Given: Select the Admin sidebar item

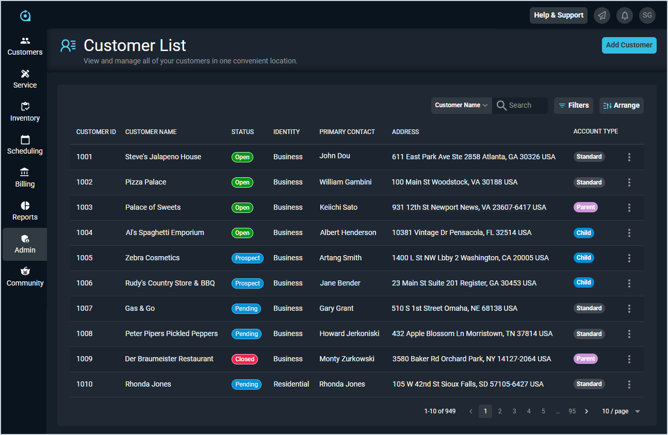Looking at the screenshot, I should 25,244.
